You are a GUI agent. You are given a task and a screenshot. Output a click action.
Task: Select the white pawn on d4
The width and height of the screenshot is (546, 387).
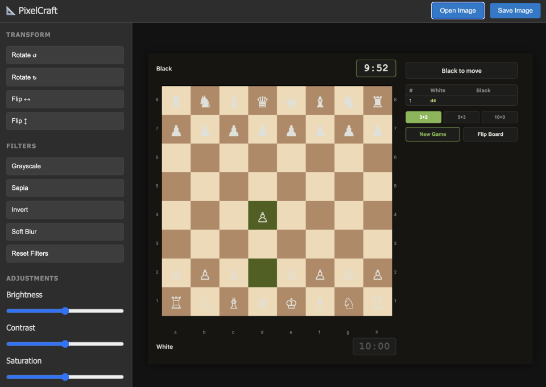pyautogui.click(x=262, y=216)
